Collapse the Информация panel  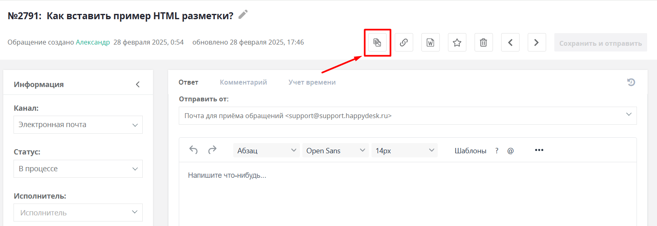point(138,84)
